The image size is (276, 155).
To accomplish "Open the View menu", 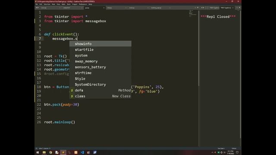I will tap(58, 4).
